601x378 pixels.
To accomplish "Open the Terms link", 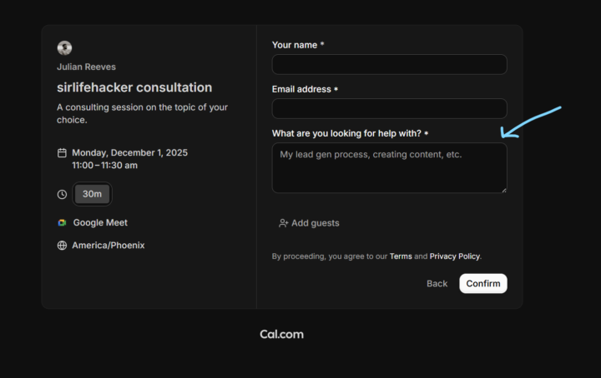I will click(401, 256).
